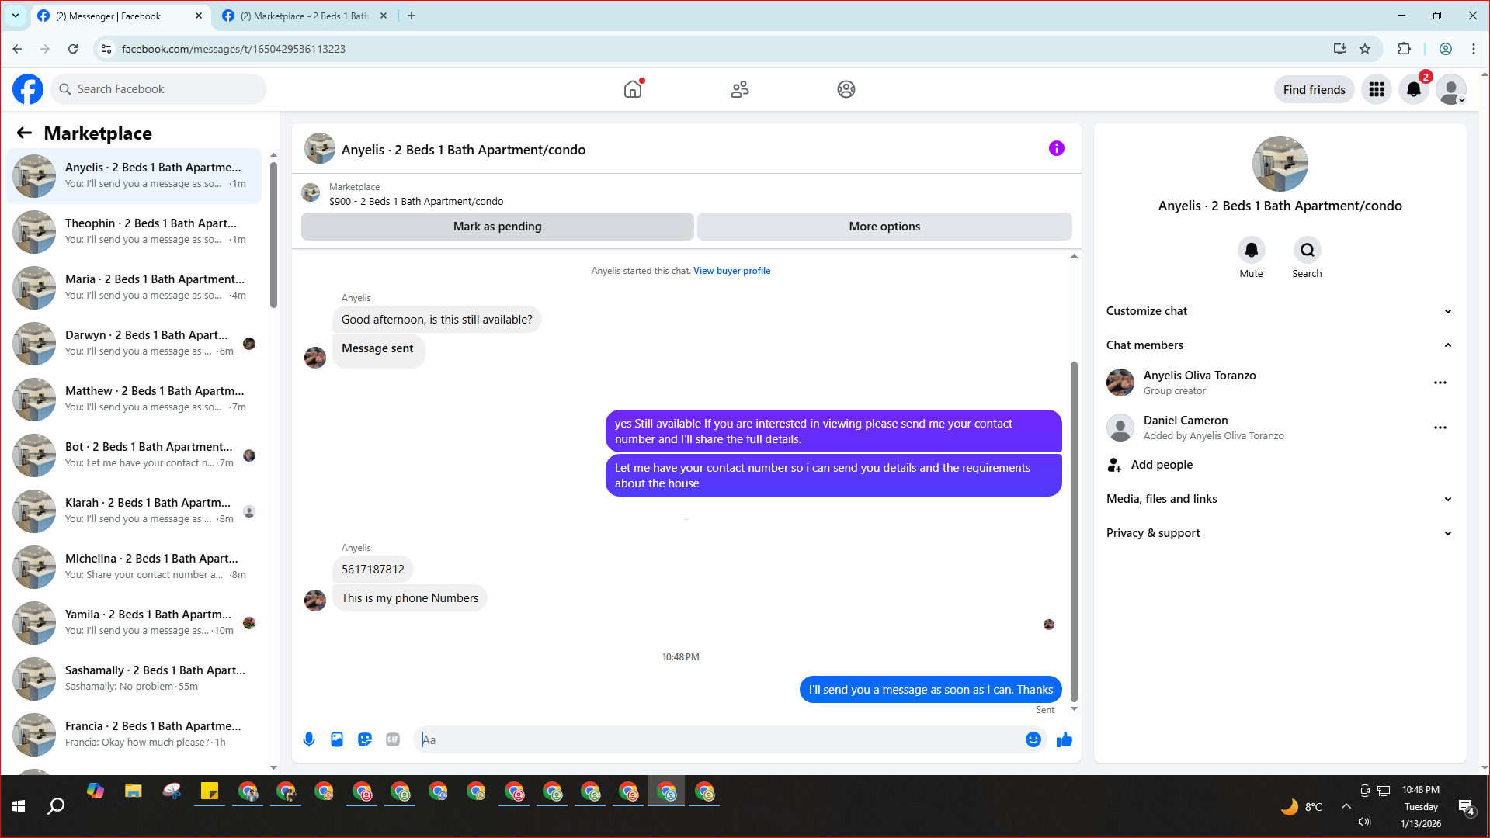Open the Friends icon in top navigation

tap(740, 89)
